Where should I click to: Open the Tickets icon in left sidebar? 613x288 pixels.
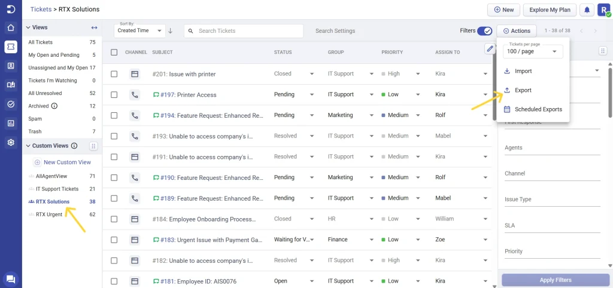pyautogui.click(x=11, y=47)
